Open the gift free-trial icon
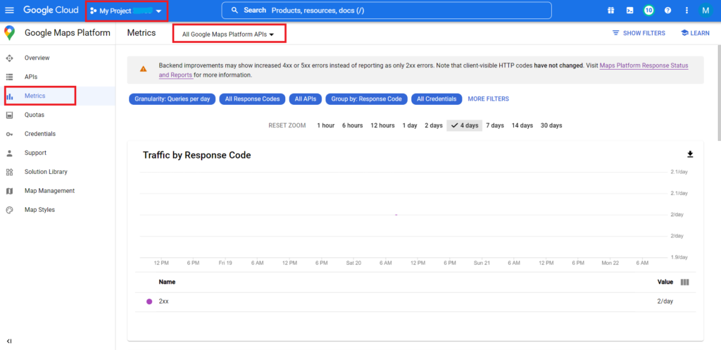721x350 pixels. point(610,10)
